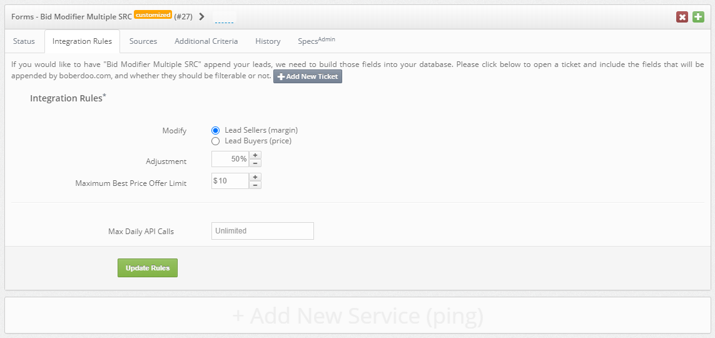Click Add New Service (ping) panel

(x=357, y=317)
